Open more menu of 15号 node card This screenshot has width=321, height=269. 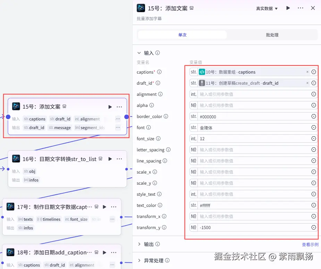pos(119,107)
